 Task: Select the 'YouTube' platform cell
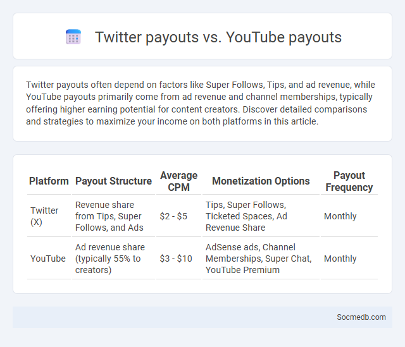tap(48, 259)
